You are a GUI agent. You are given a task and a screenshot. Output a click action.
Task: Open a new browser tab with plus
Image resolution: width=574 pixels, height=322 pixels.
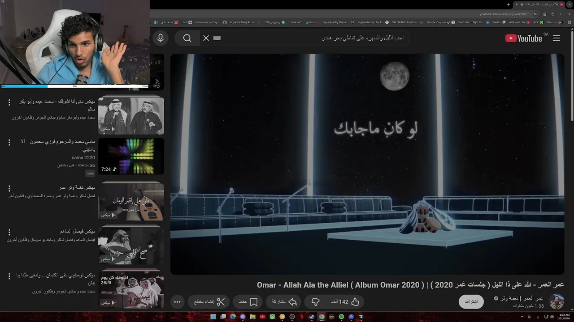508,4
